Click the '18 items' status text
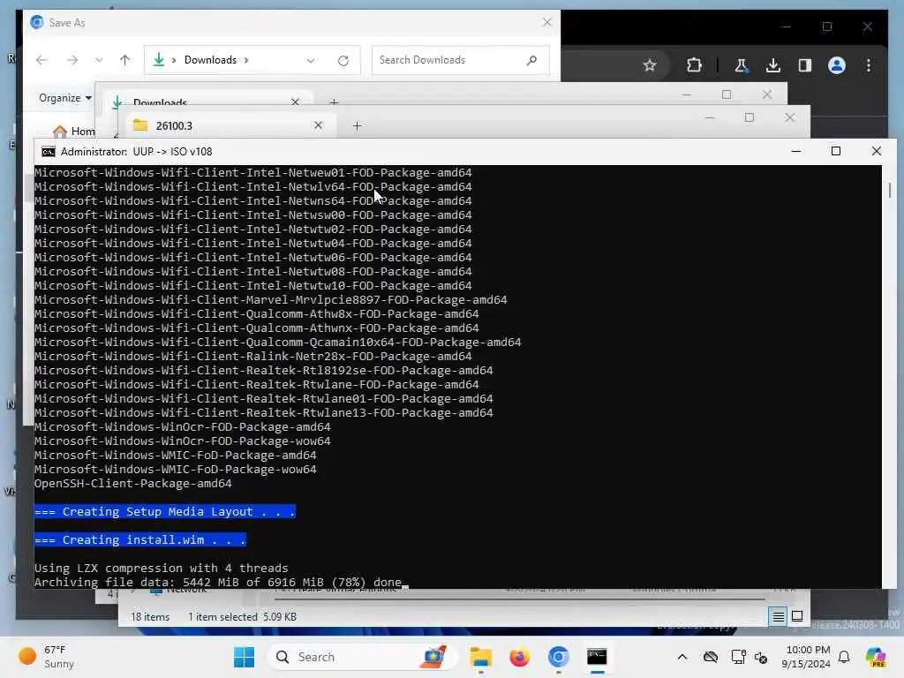Image resolution: width=904 pixels, height=678 pixels. 150,617
